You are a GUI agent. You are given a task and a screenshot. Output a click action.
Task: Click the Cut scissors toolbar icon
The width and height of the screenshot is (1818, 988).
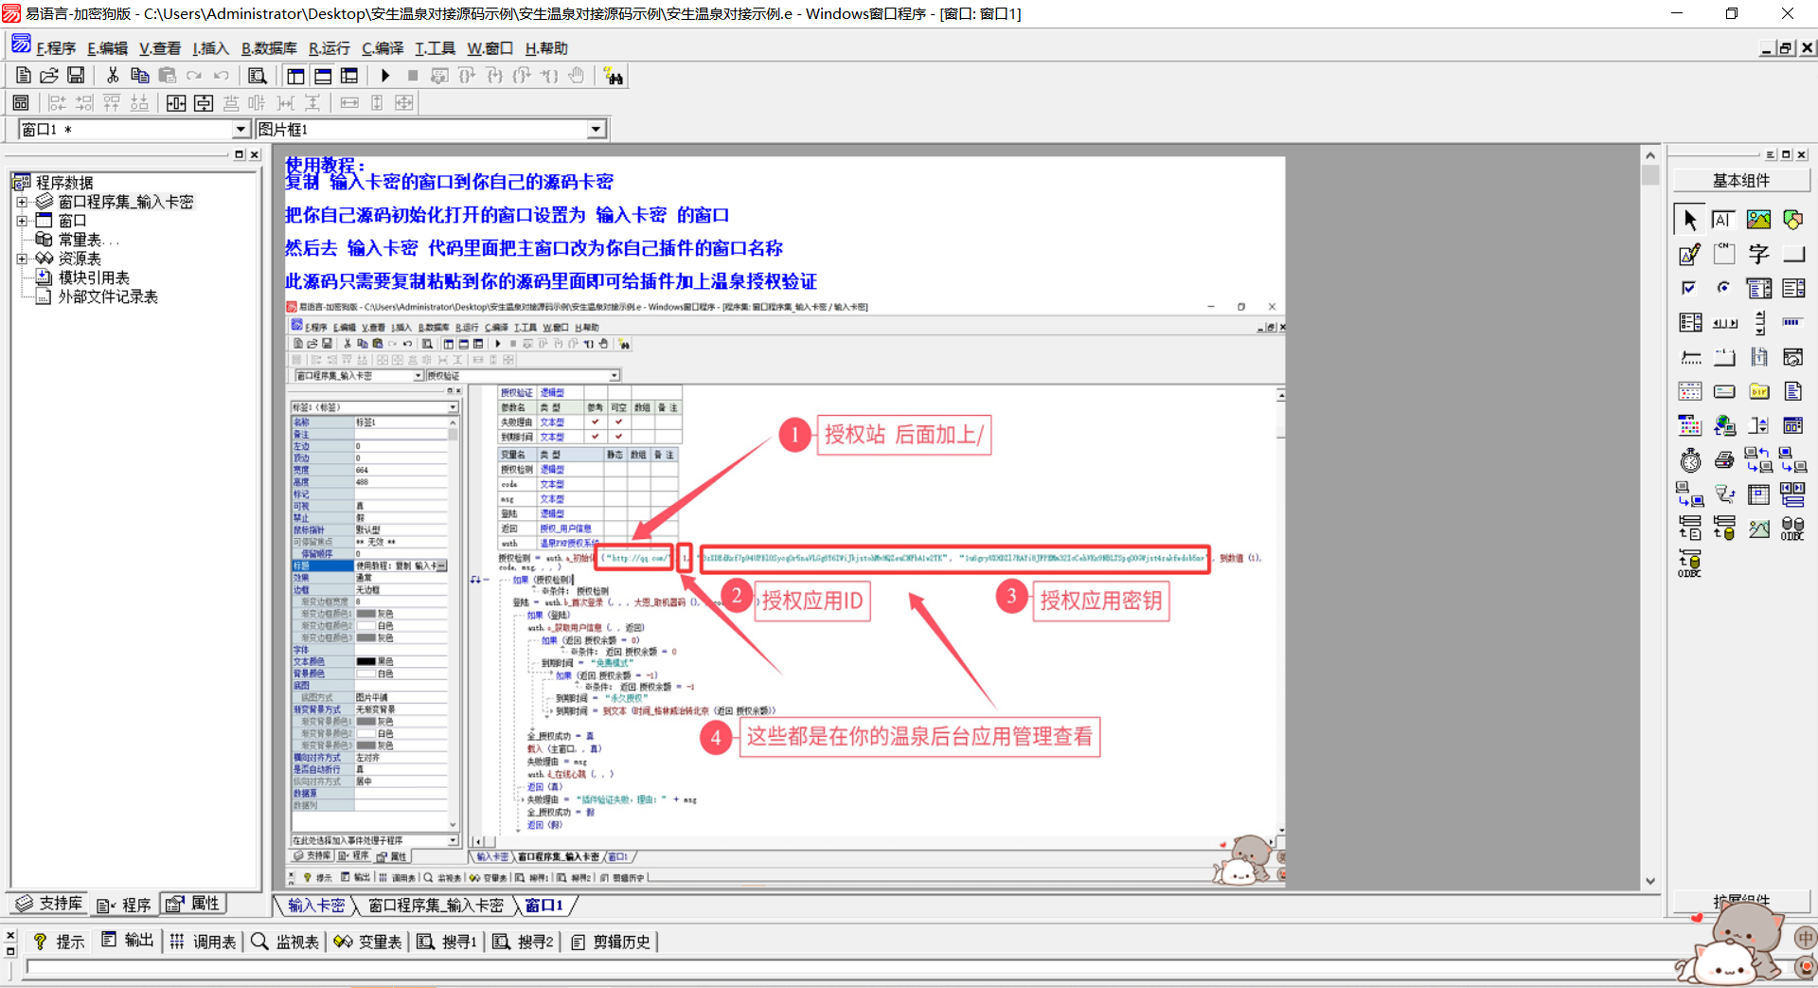(x=113, y=76)
